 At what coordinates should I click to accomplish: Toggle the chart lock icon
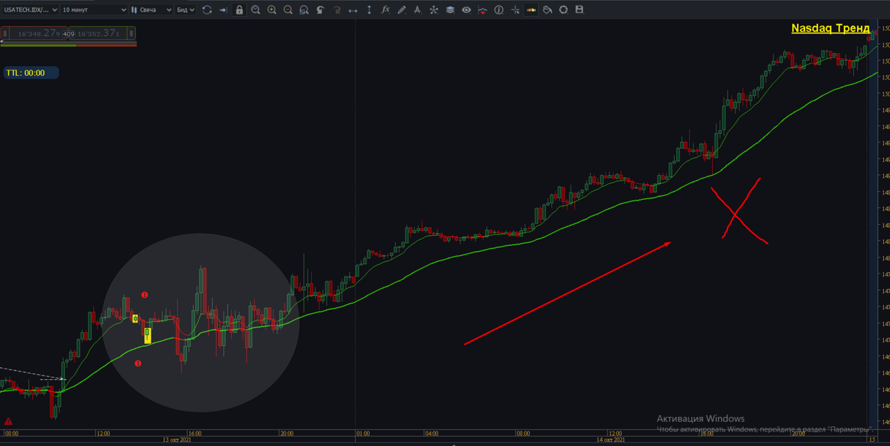tap(239, 10)
